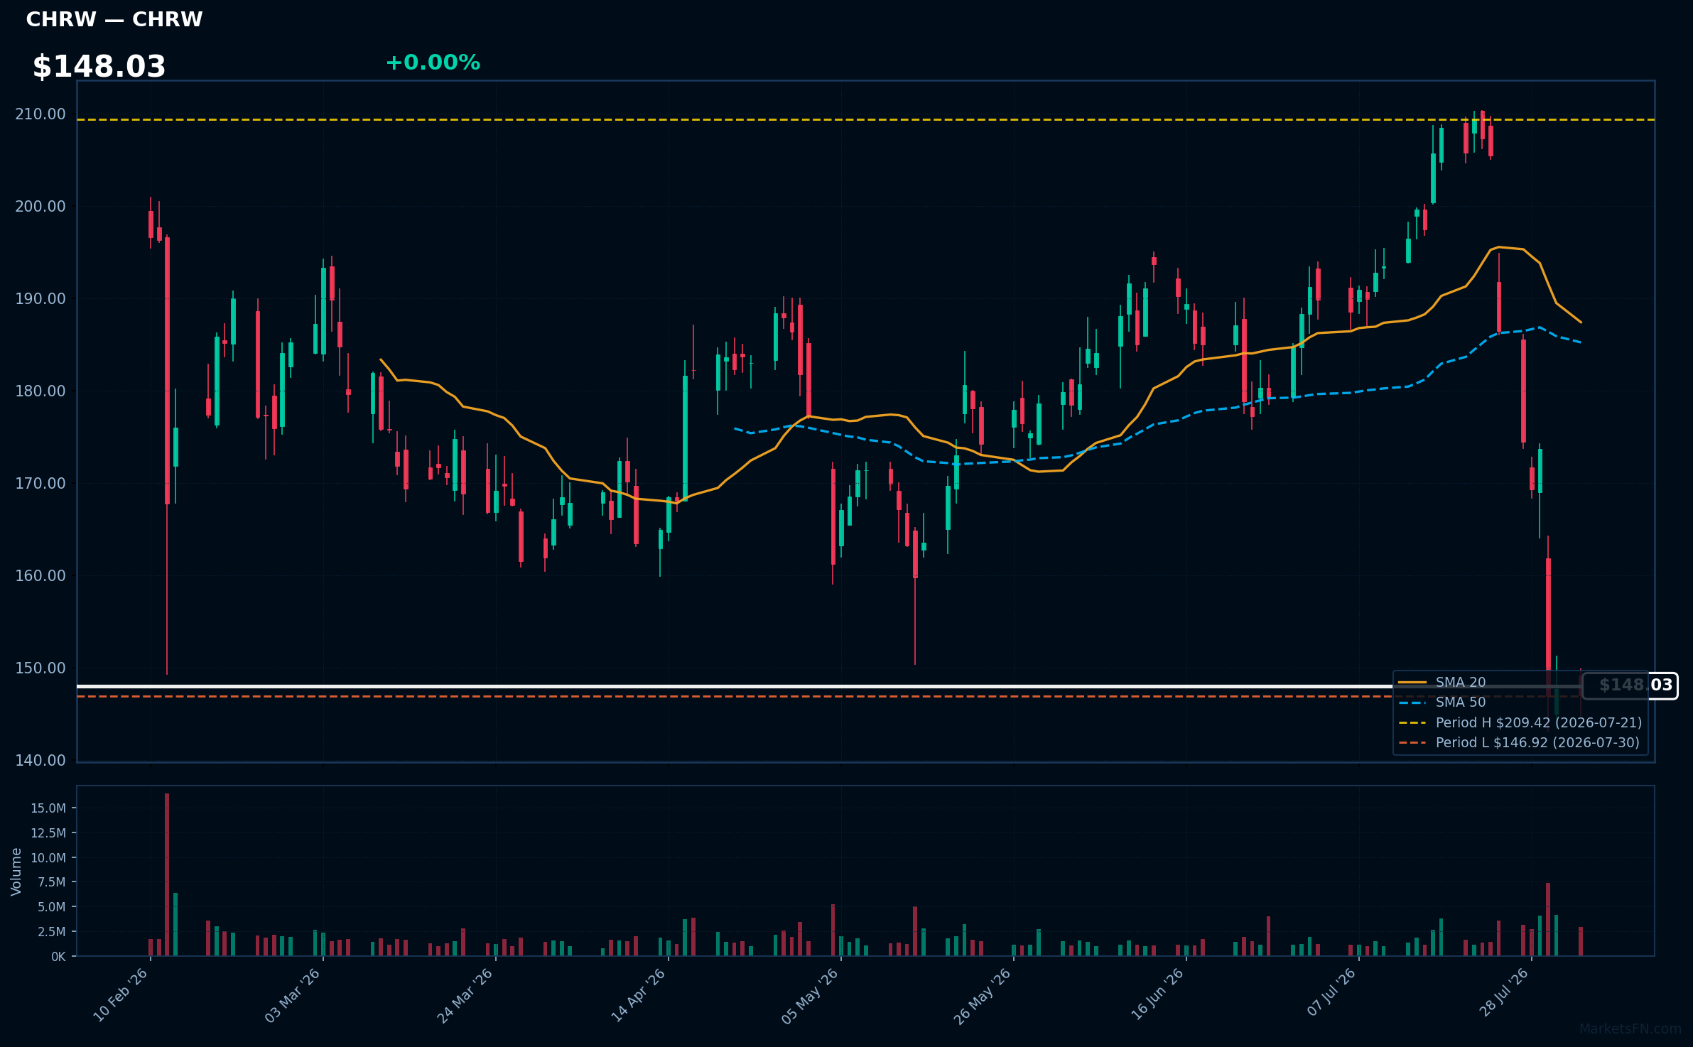The height and width of the screenshot is (1047, 1693).
Task: Click the 2.5M volume axis label
Action: [x=52, y=932]
